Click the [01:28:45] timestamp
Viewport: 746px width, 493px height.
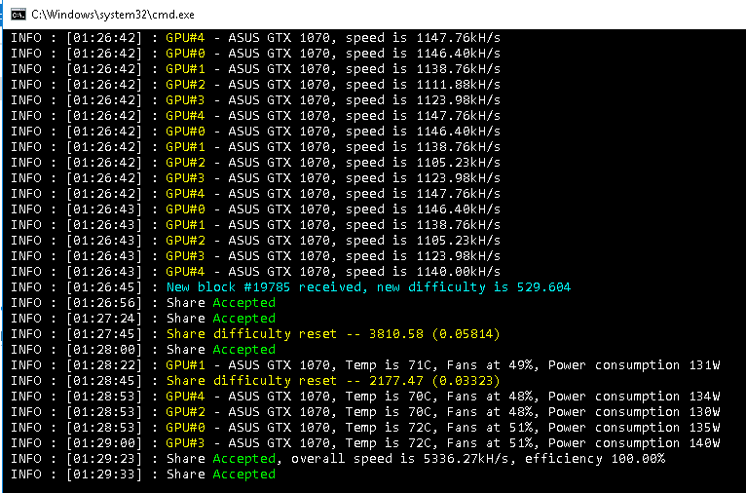click(x=104, y=380)
